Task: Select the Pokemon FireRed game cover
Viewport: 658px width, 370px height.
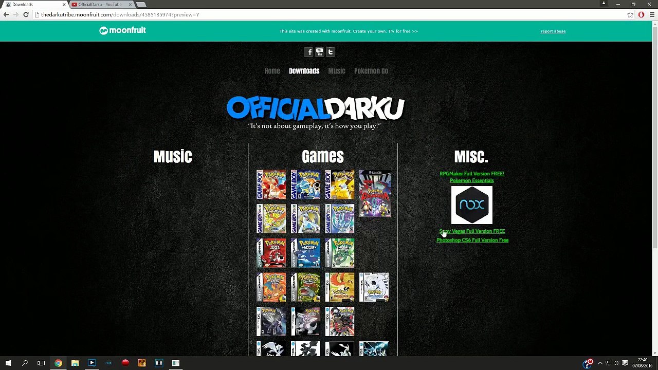Action: click(271, 287)
